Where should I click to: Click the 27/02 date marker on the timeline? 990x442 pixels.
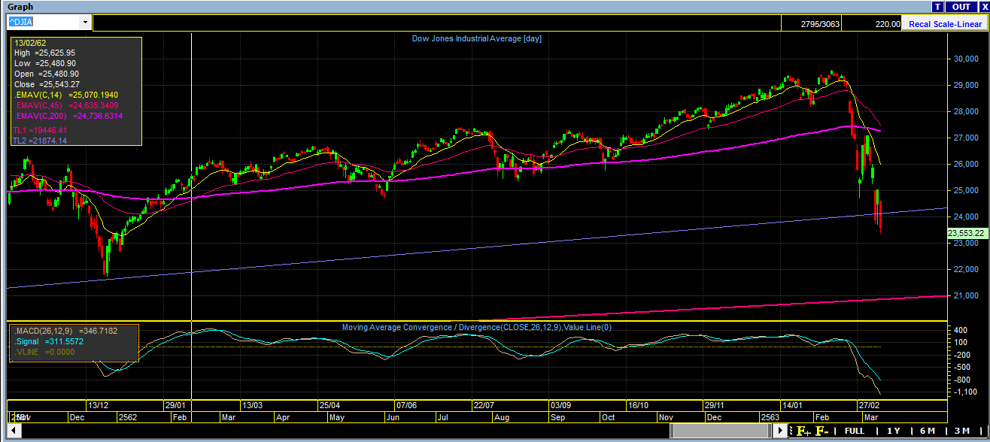(x=869, y=404)
